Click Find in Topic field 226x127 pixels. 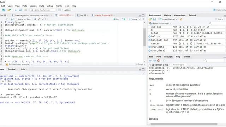(179, 65)
